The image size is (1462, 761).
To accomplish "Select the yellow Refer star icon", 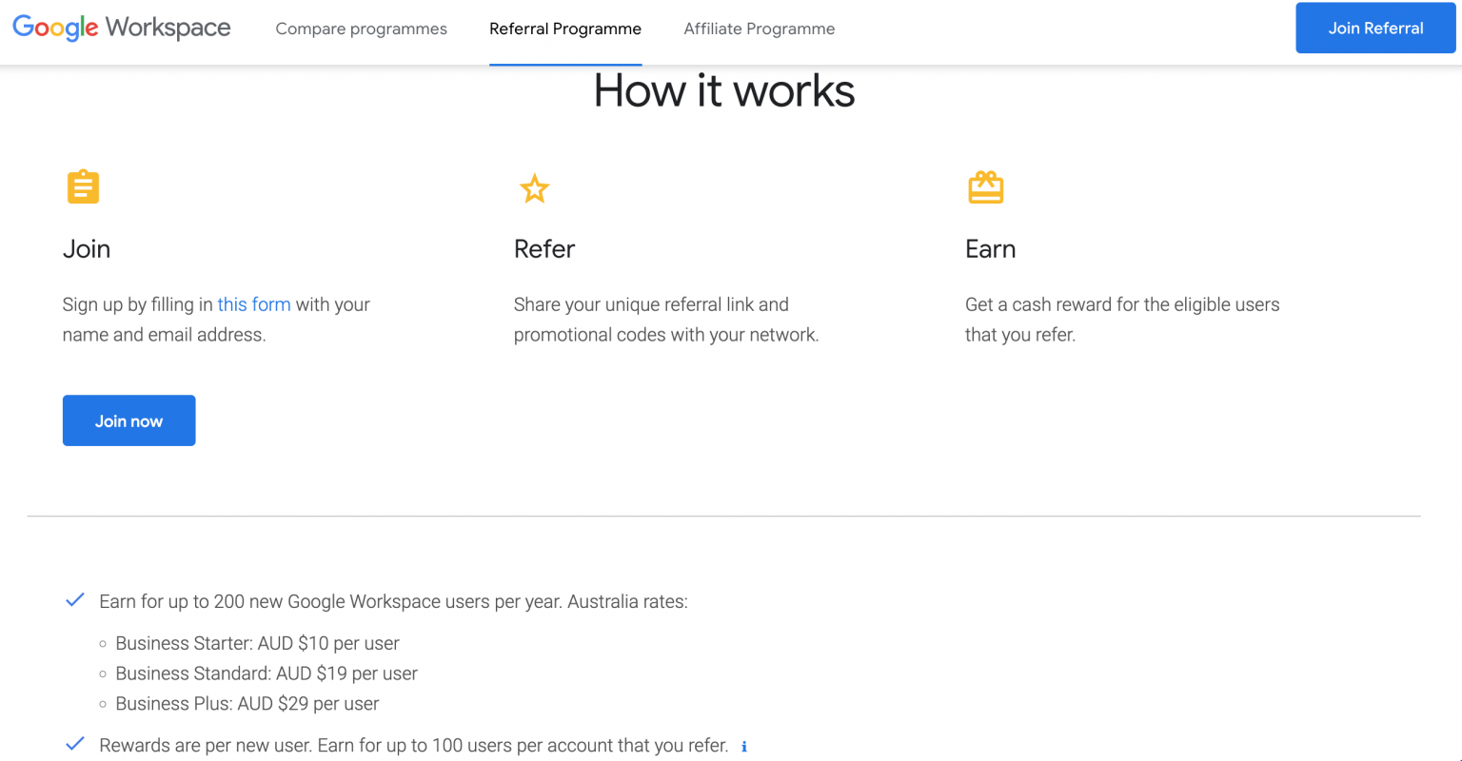I will click(x=534, y=188).
